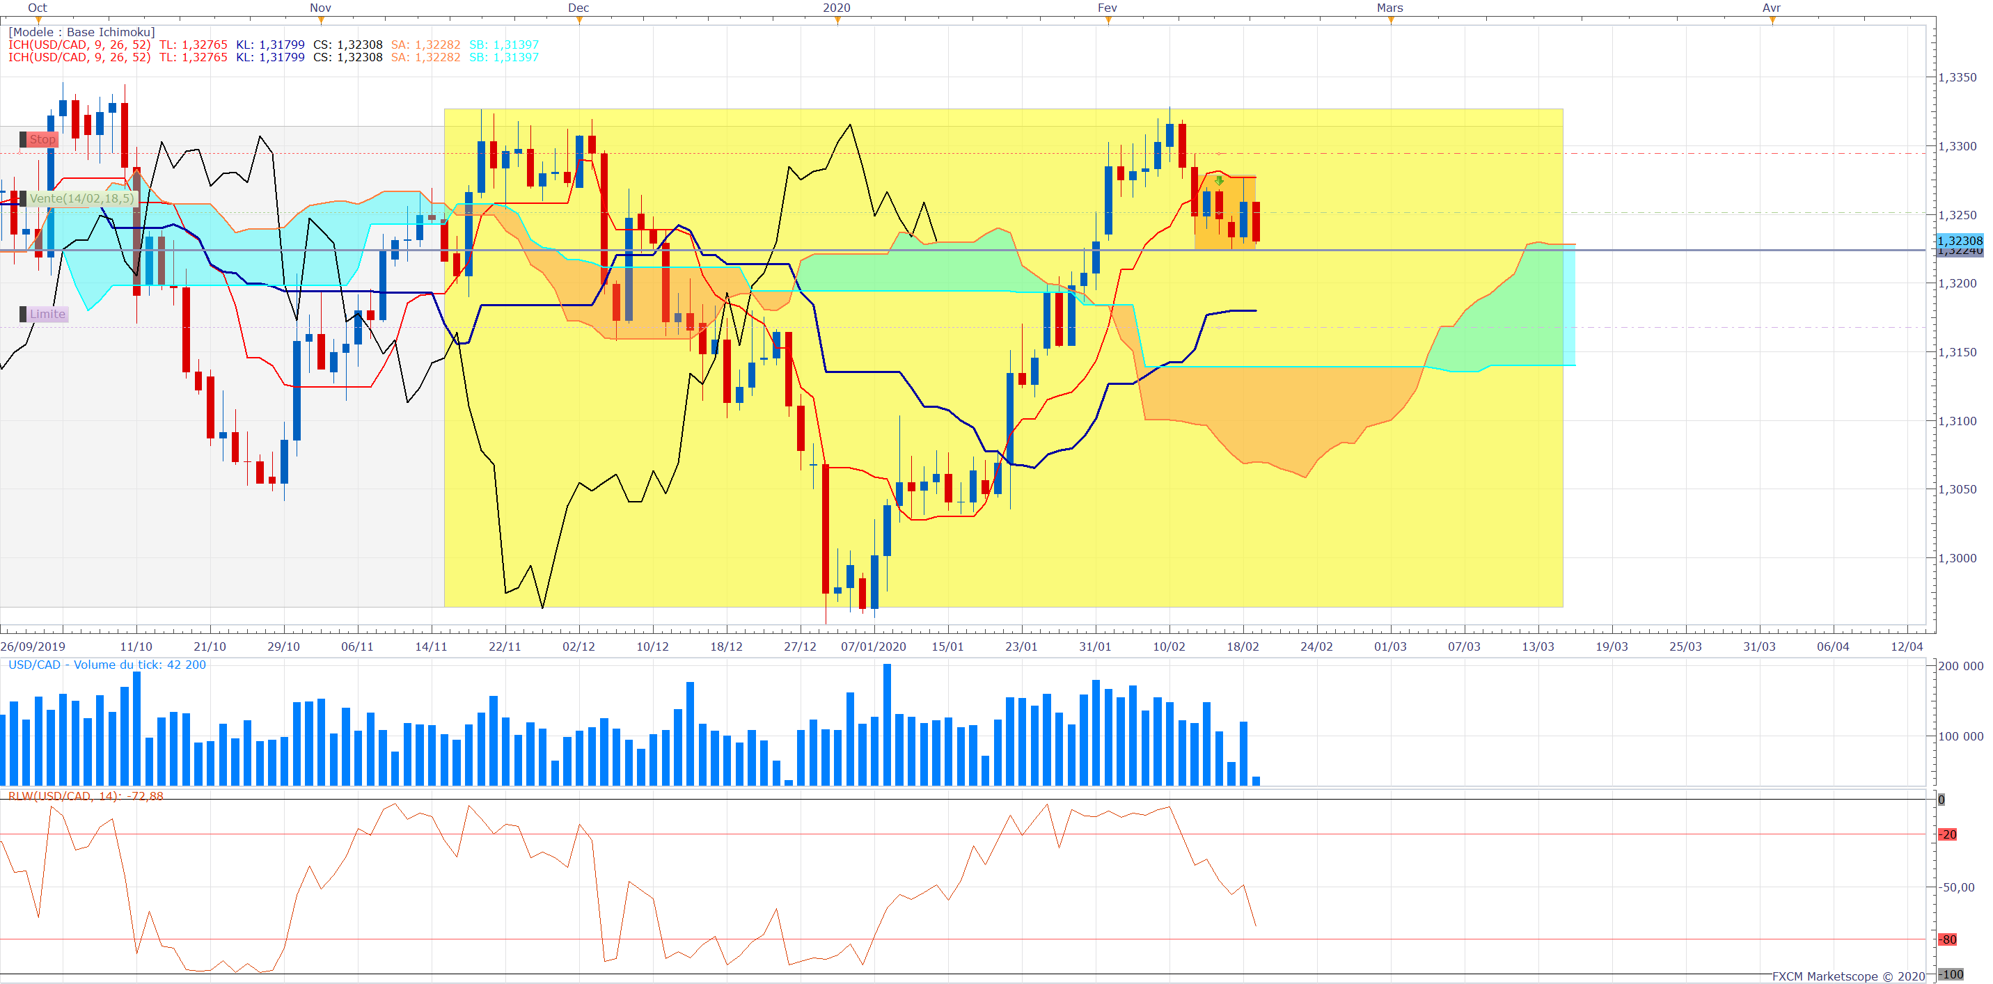Click the purple Limite order label
The height and width of the screenshot is (984, 1993).
pos(47,314)
